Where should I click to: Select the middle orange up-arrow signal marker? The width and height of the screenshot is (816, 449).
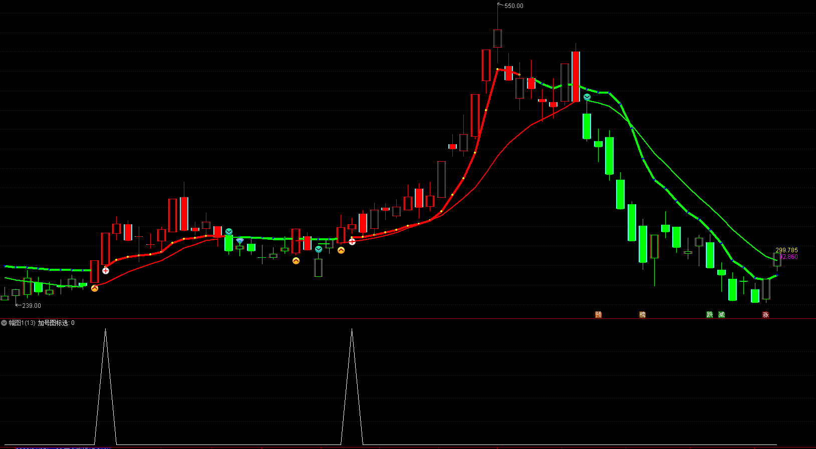296,260
